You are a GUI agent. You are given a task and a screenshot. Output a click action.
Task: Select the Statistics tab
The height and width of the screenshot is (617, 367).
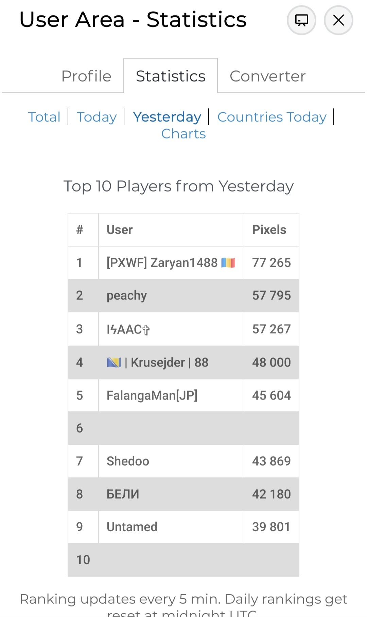click(x=171, y=76)
